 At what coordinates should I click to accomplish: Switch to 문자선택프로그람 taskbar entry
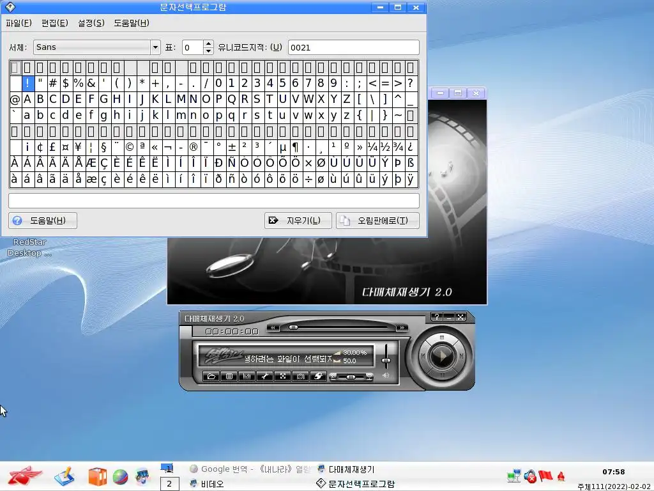pyautogui.click(x=355, y=484)
